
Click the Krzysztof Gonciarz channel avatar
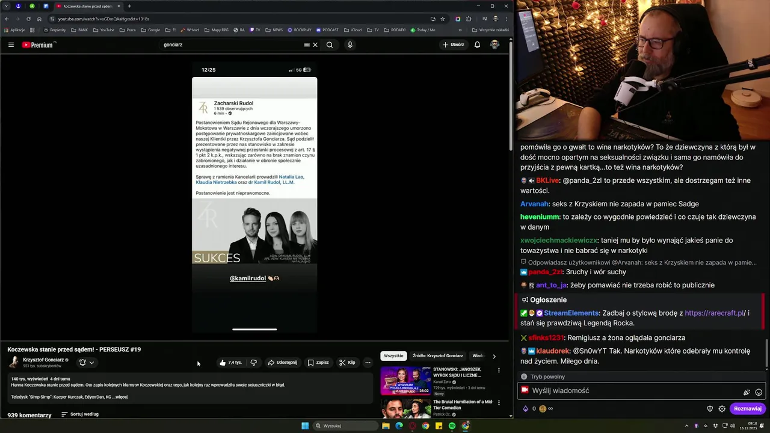[x=13, y=362]
